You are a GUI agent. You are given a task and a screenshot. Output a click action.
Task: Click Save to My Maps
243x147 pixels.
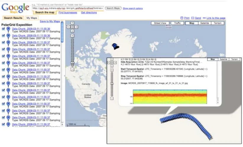pyautogui.click(x=50, y=21)
